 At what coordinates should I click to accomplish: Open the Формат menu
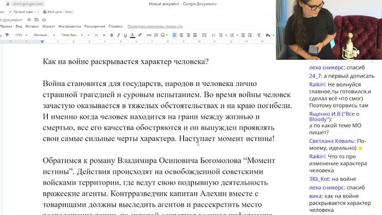coord(48,26)
